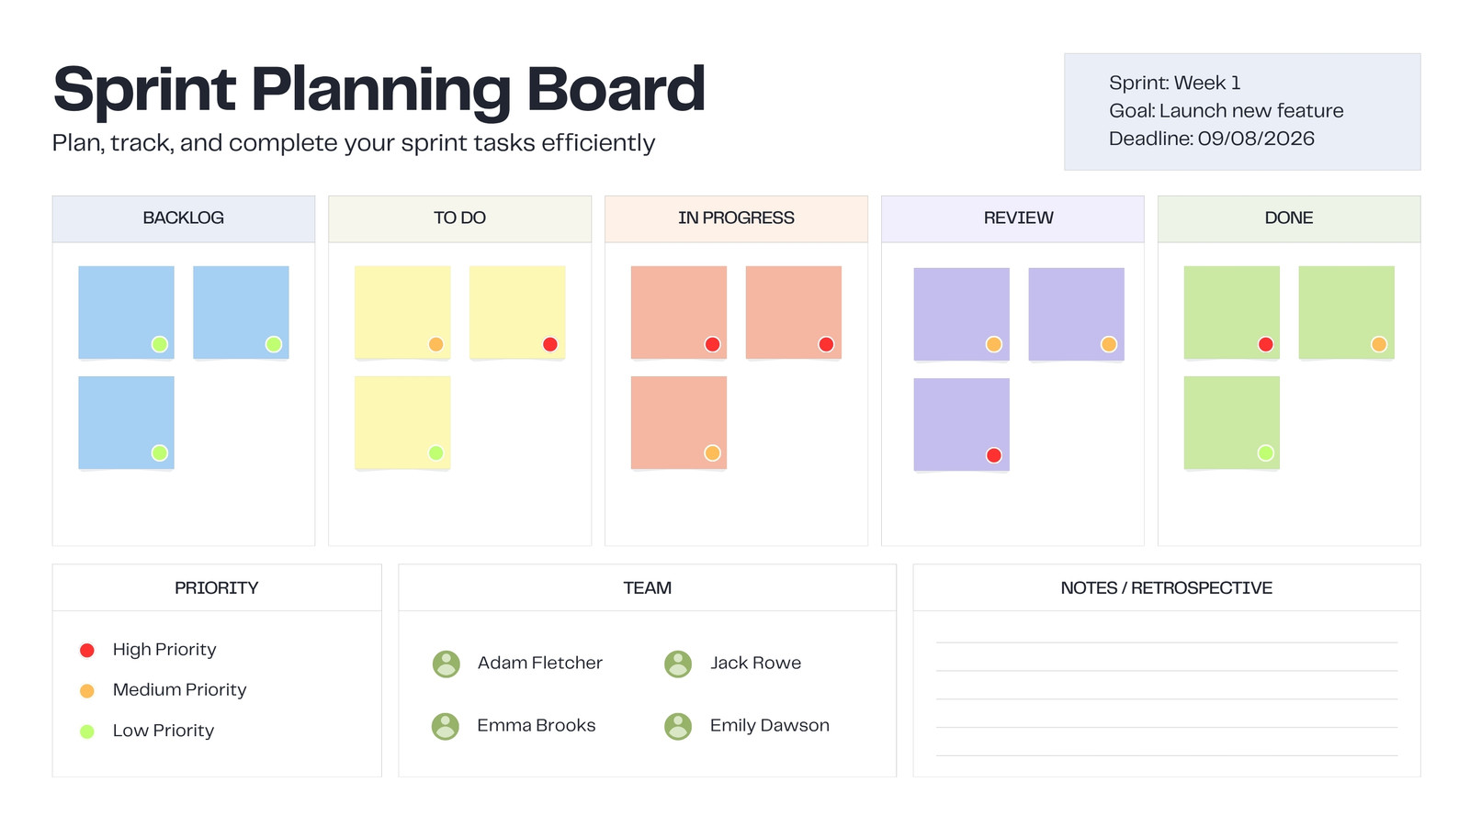Click the TO DO column header

point(459,218)
